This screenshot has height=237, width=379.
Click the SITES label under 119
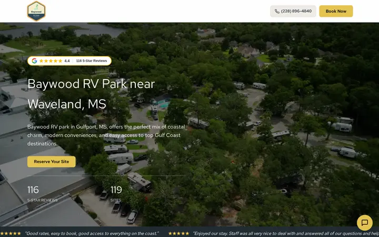(115, 200)
